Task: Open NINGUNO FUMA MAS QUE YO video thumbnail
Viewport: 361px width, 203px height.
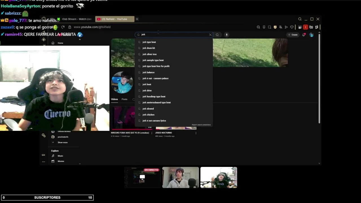Action: tap(123, 118)
